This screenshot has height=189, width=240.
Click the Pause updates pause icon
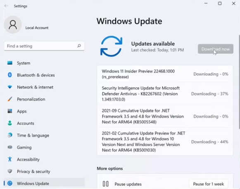click(x=105, y=184)
